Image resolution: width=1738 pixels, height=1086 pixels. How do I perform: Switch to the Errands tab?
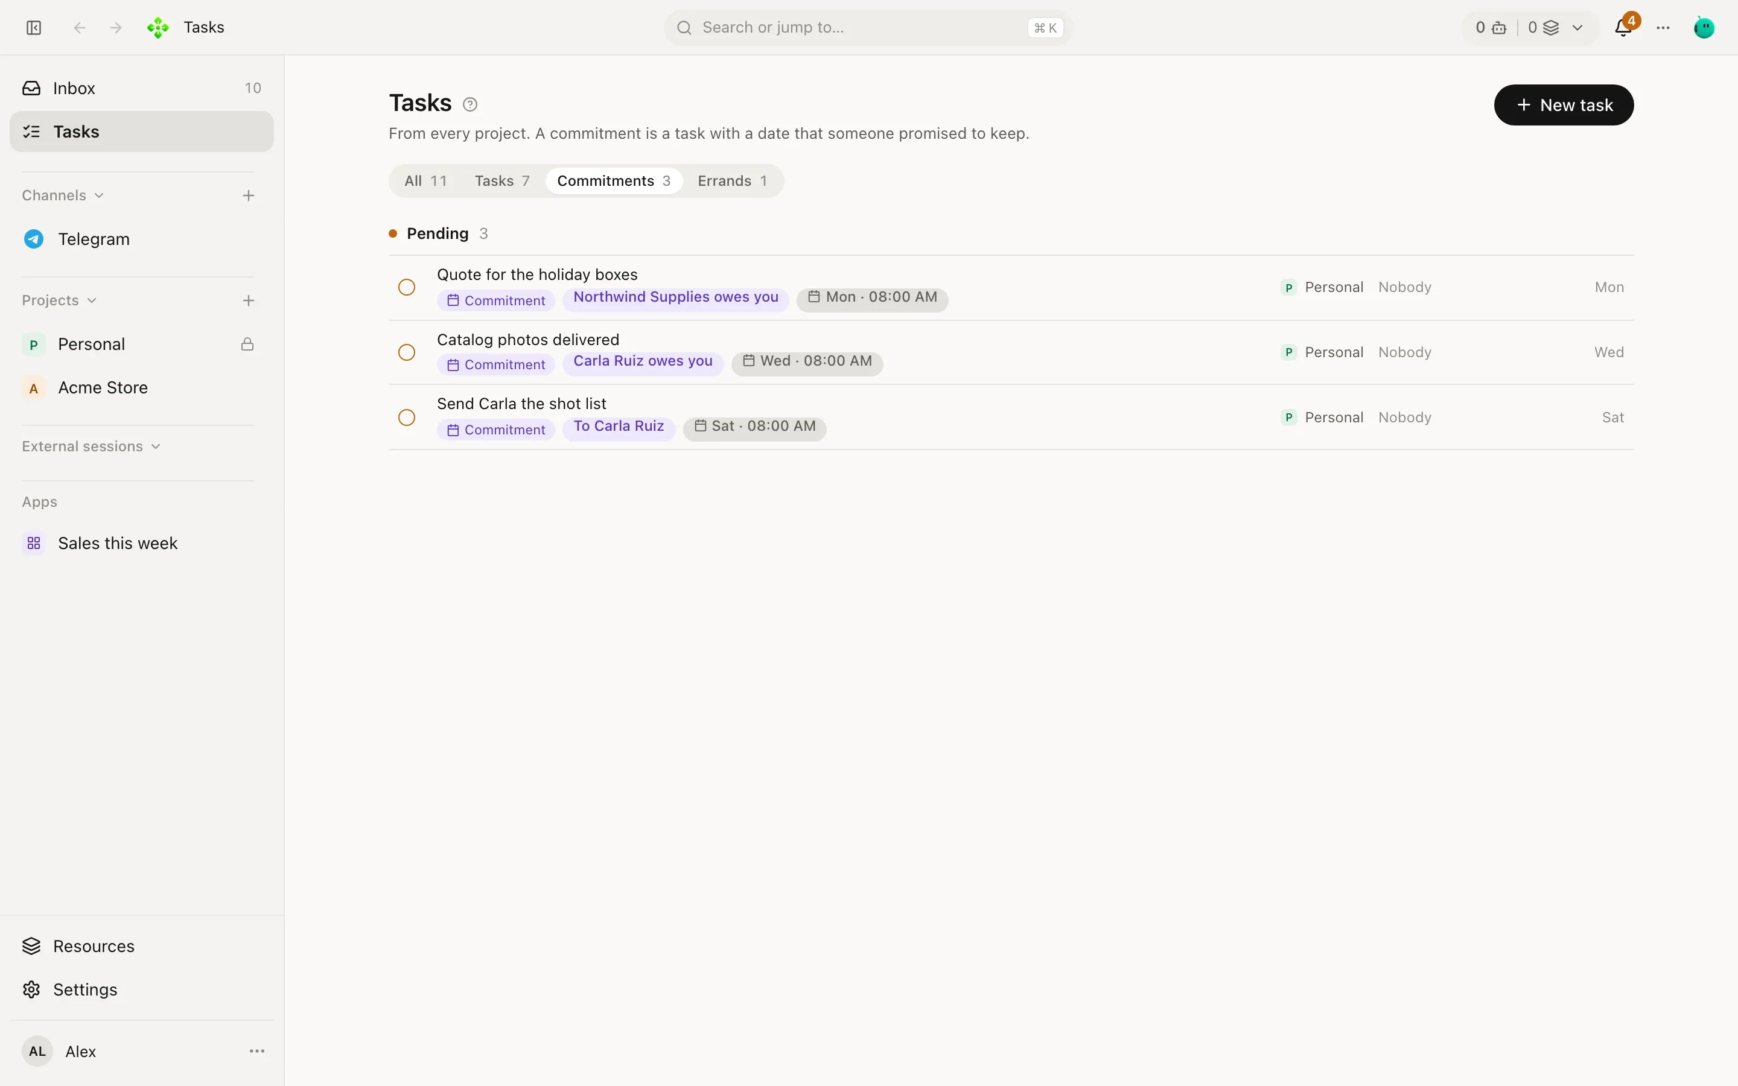coord(733,181)
